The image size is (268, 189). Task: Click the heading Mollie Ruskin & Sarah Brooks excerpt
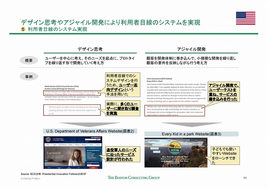(62, 88)
